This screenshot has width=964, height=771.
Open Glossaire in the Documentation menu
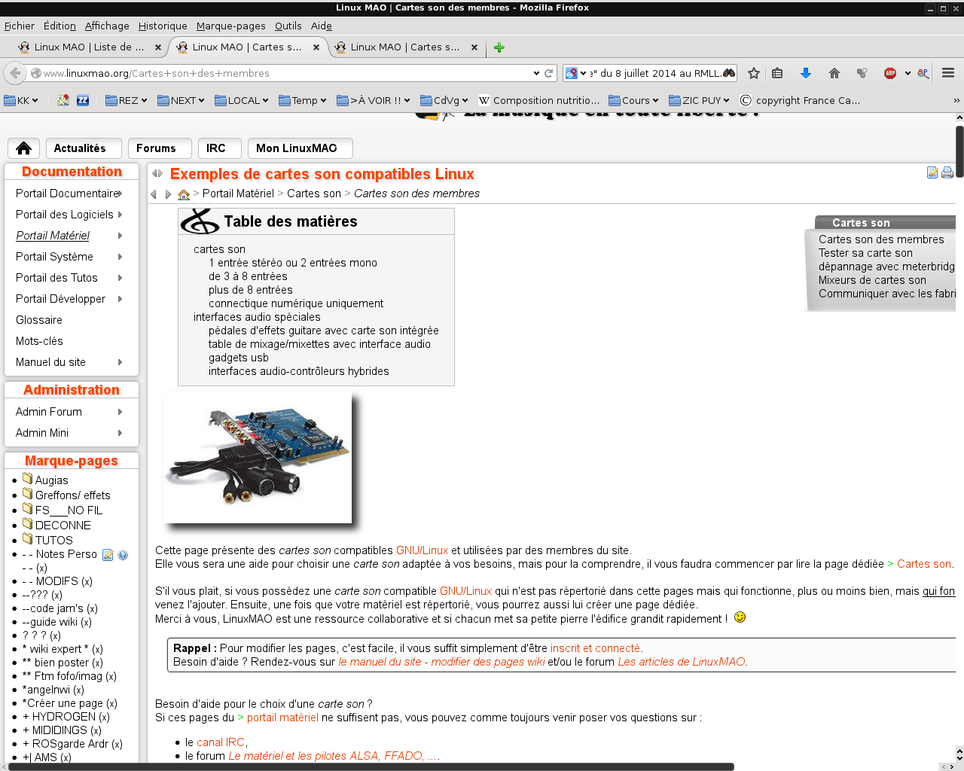[39, 320]
